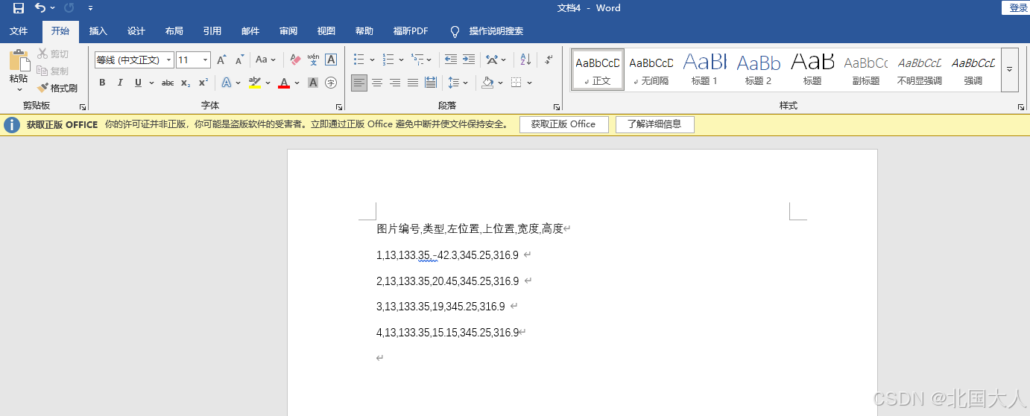
Task: Toggle Italic formatting
Action: click(x=120, y=83)
